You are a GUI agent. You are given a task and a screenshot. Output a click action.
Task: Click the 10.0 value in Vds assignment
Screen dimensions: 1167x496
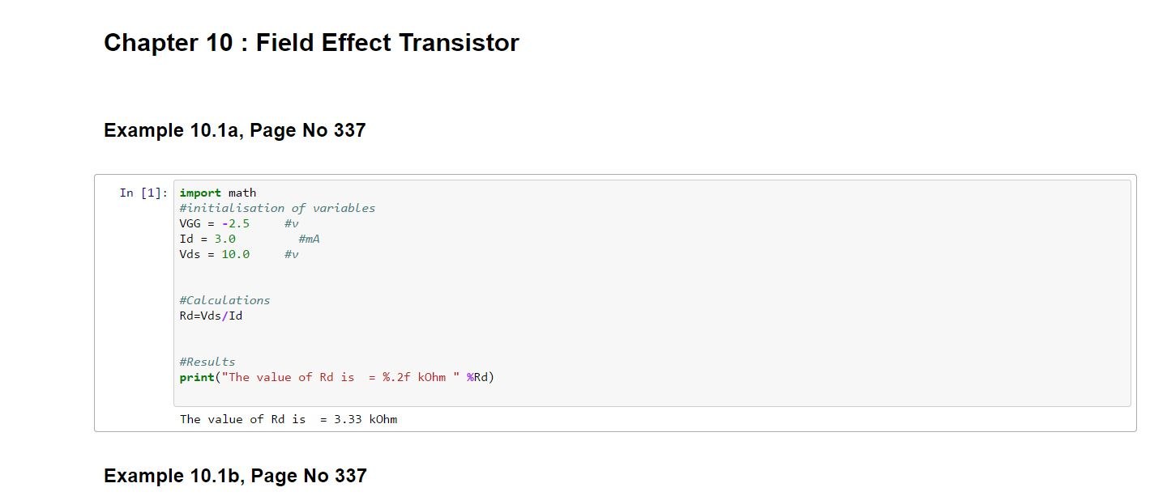pyautogui.click(x=235, y=254)
